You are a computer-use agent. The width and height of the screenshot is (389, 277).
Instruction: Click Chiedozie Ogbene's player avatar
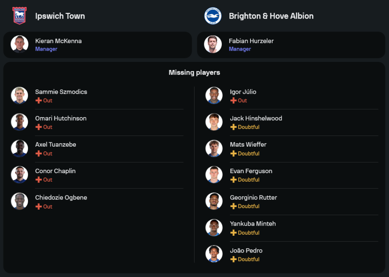[19, 201]
